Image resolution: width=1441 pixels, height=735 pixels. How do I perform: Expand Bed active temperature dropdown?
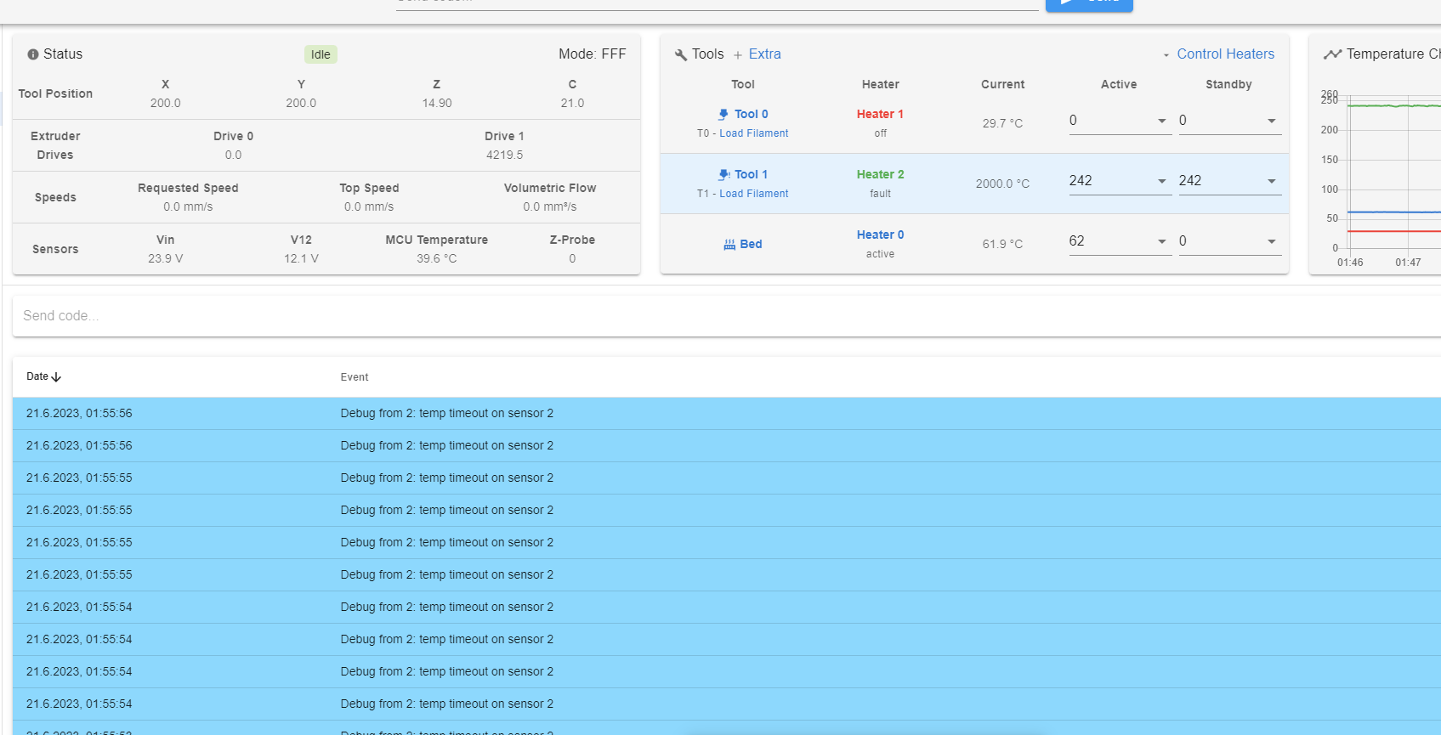click(x=1162, y=241)
